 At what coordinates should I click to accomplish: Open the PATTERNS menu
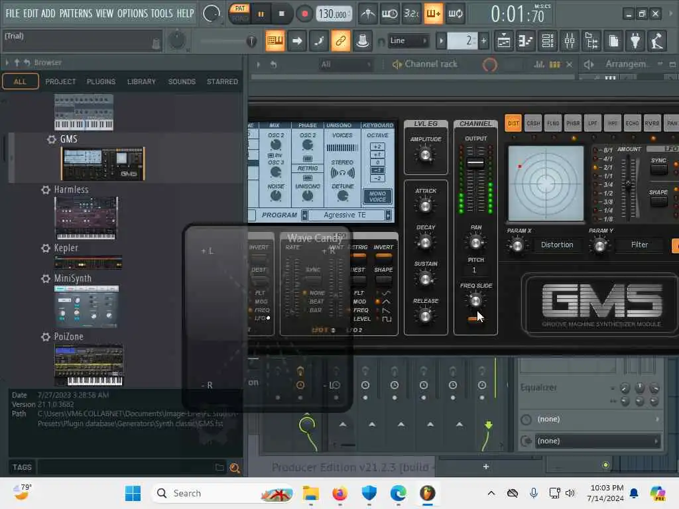pos(76,13)
